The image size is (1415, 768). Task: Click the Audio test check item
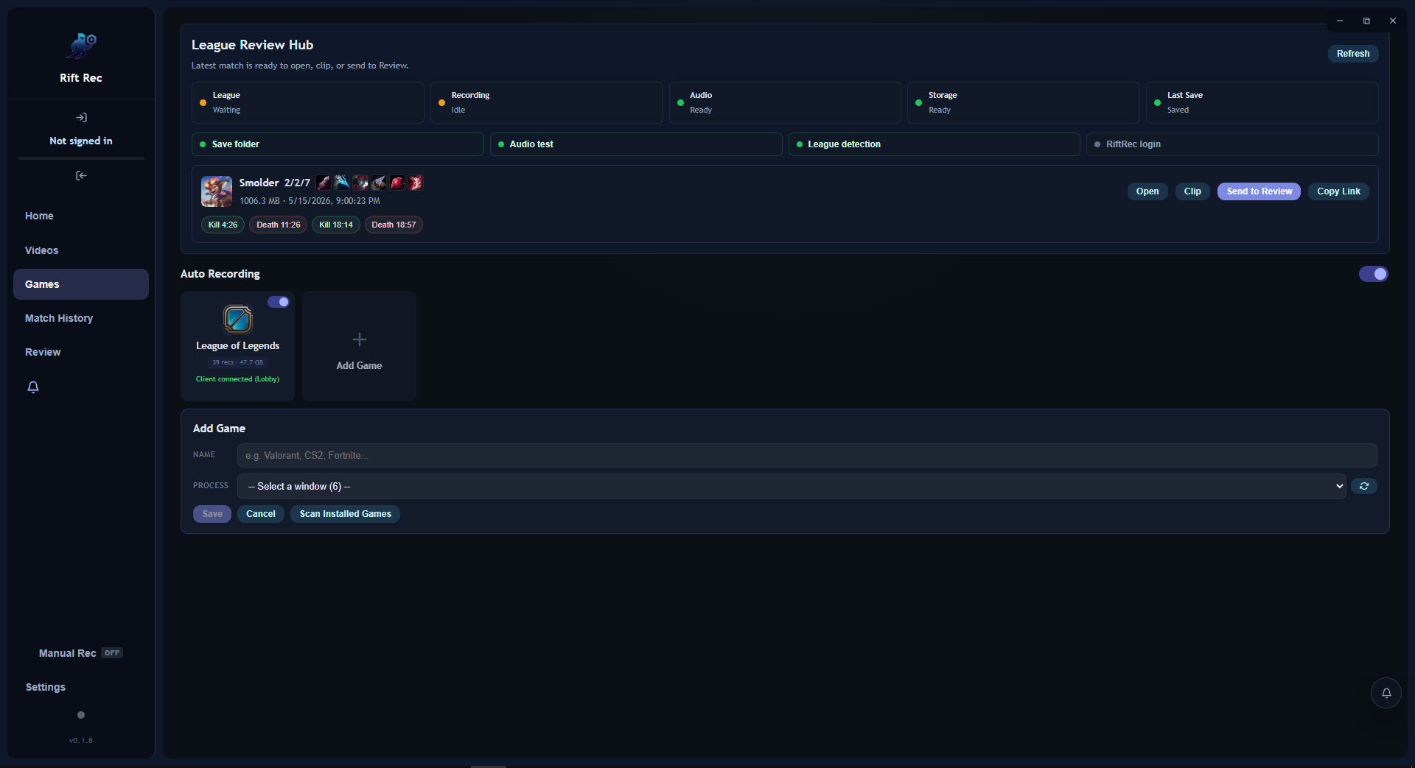(636, 144)
